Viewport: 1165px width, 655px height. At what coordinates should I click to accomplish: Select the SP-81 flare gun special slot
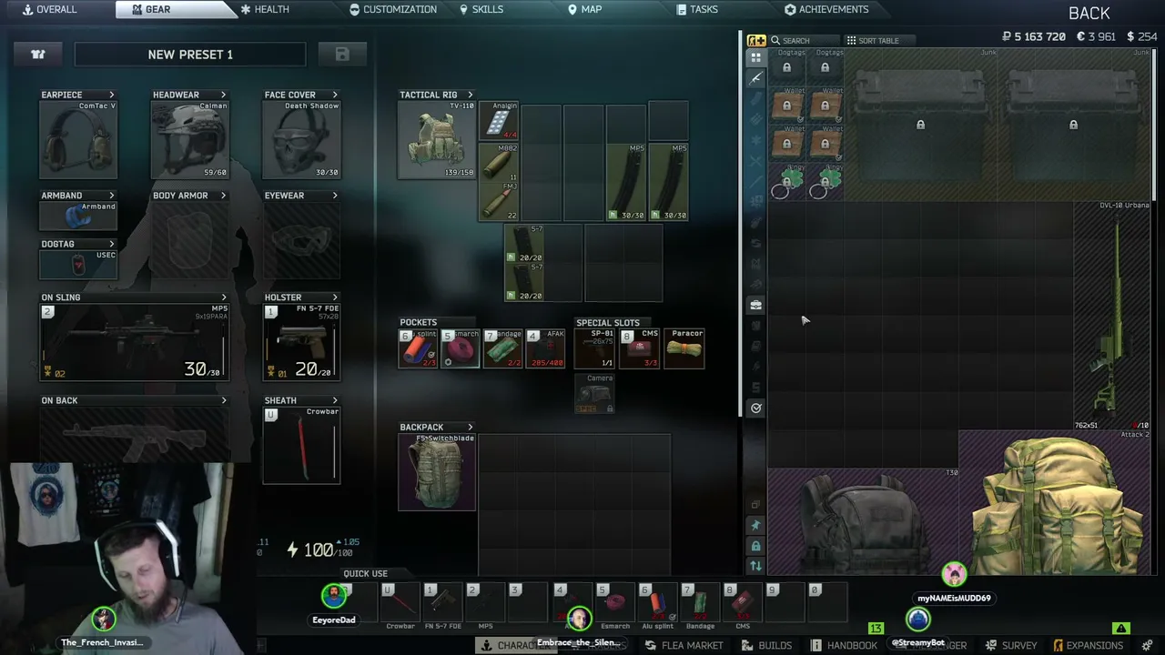595,348
